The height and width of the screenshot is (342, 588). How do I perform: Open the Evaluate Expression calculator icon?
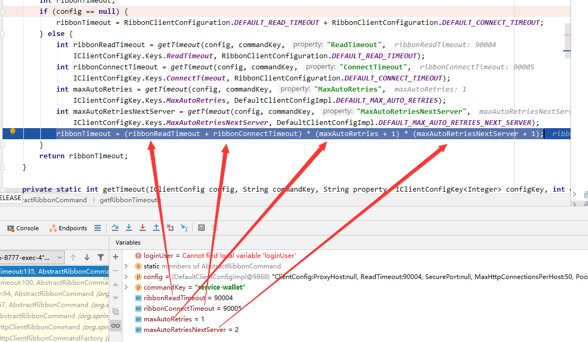click(x=202, y=227)
